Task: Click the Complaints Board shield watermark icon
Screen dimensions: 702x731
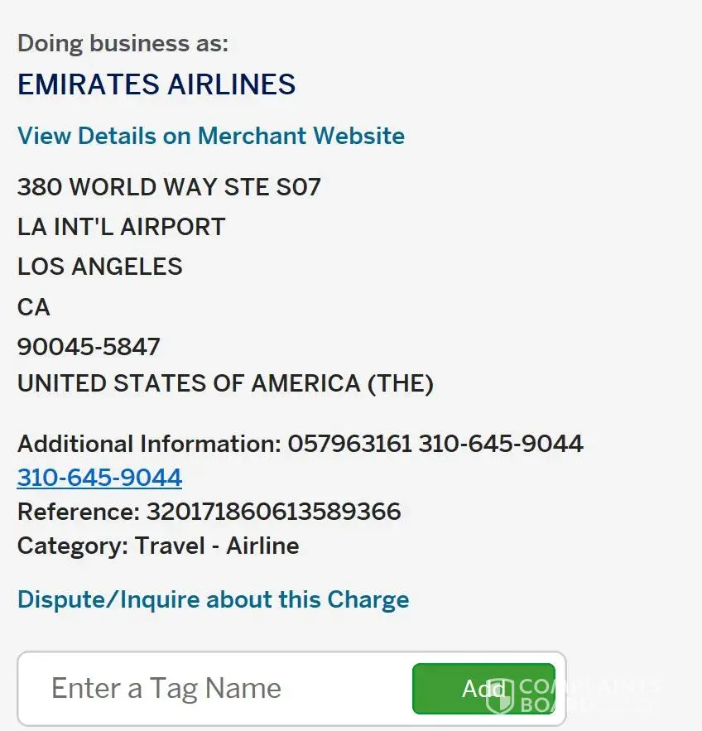Action: [500, 696]
